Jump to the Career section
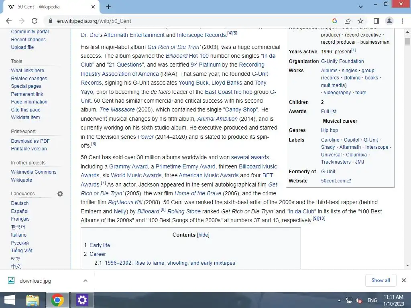This screenshot has width=411, height=308. [98, 254]
